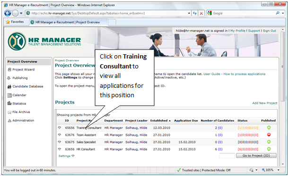
Task: Click the Sign Out link
Action: (269, 31)
